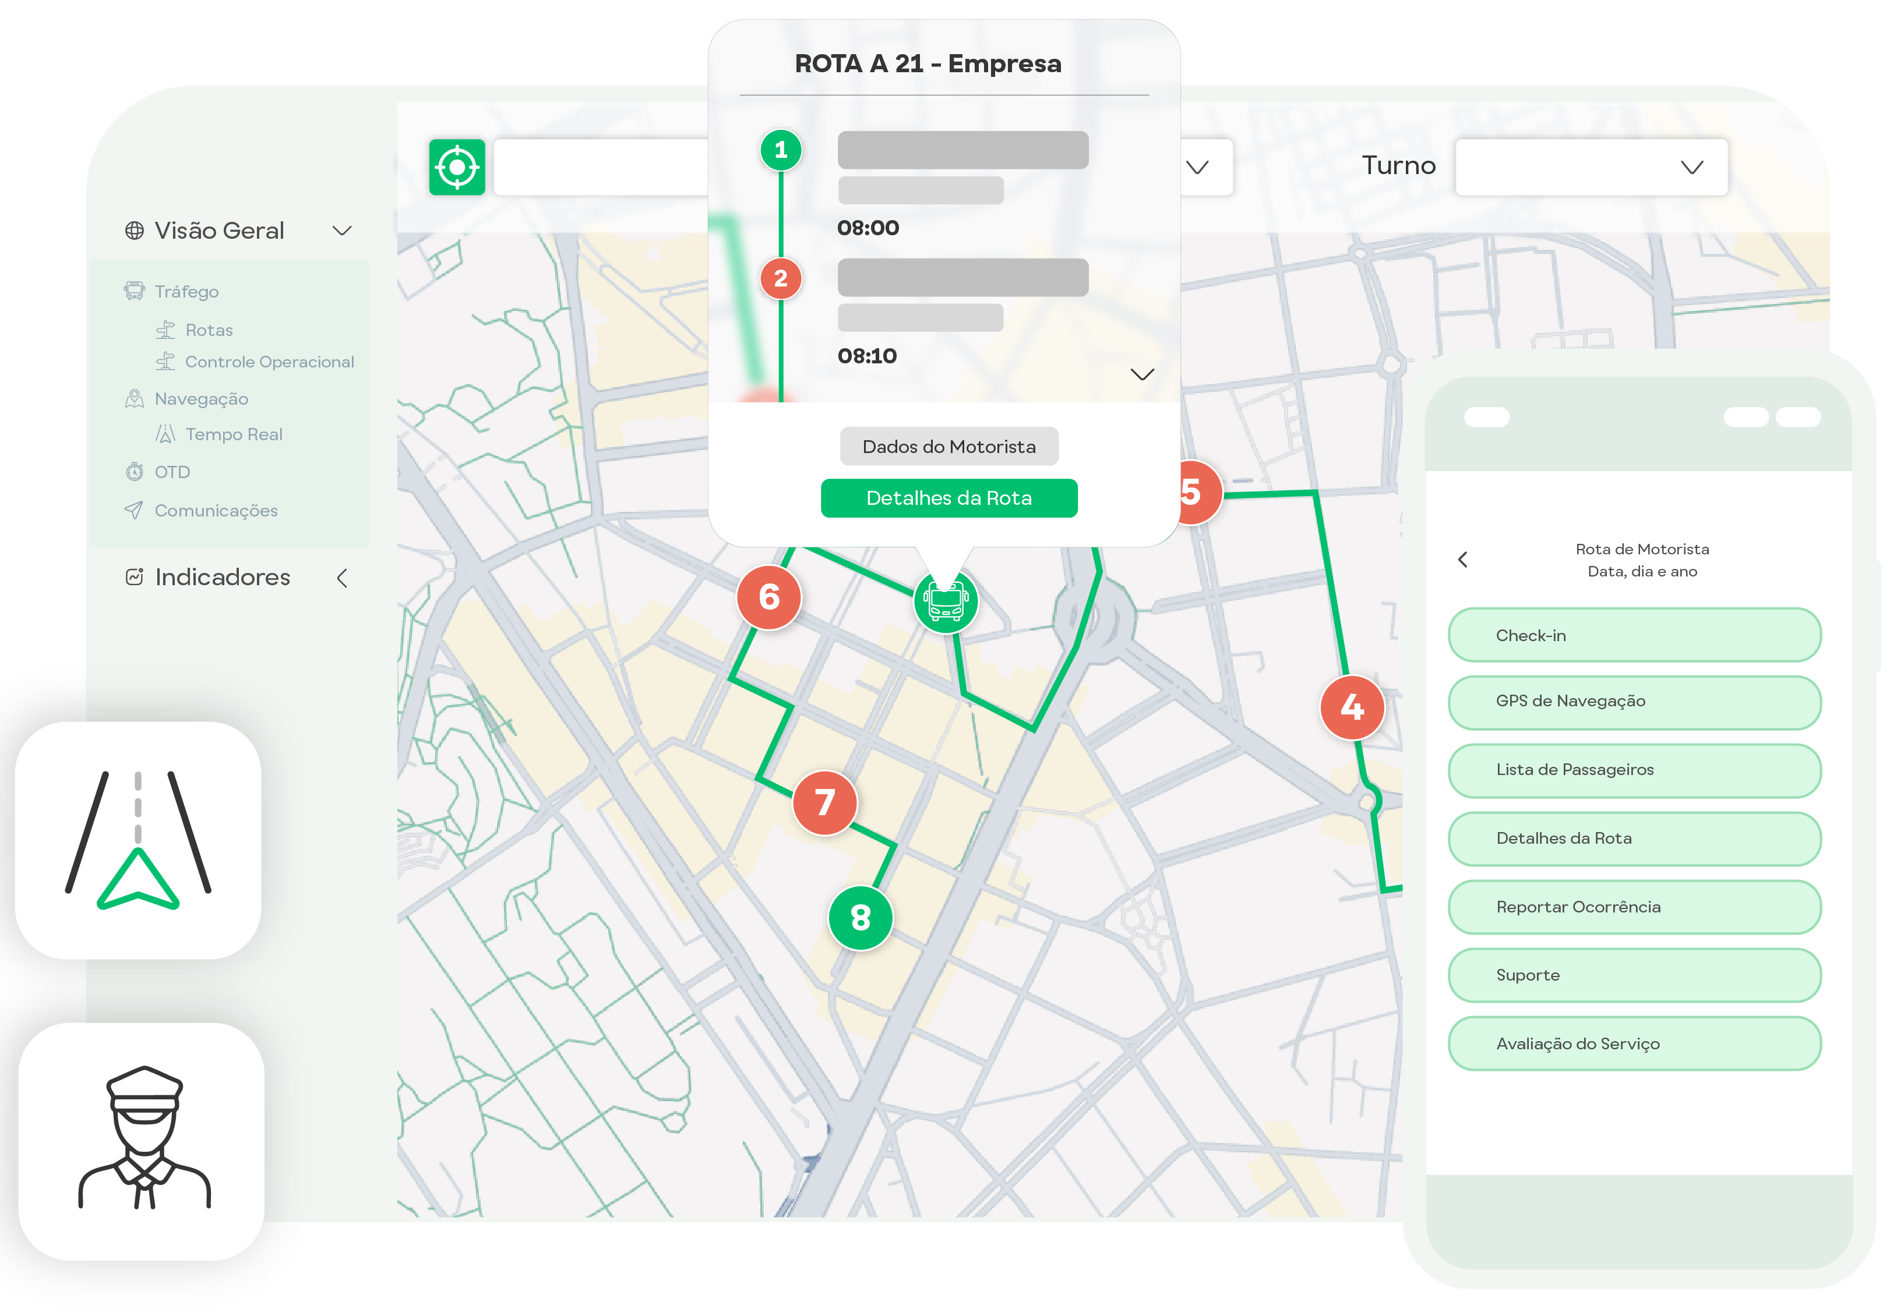
Task: Click the bus icon next to Tráfego
Action: click(x=134, y=291)
